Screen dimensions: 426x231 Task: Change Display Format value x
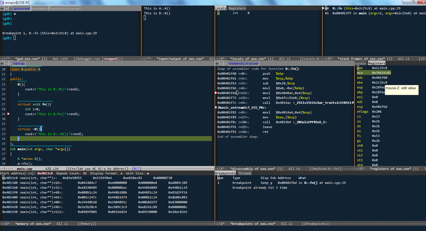[x=122, y=173]
